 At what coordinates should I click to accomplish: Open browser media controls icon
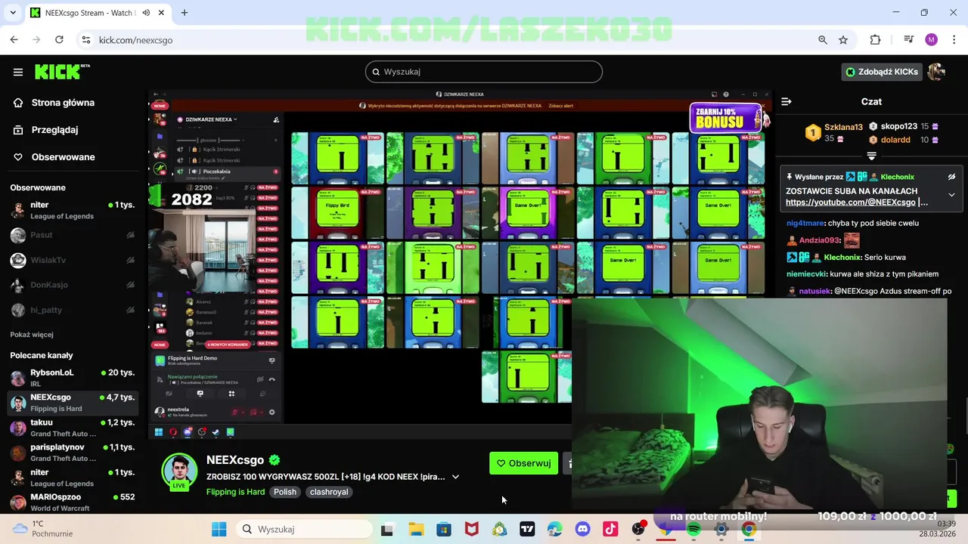[x=908, y=40]
